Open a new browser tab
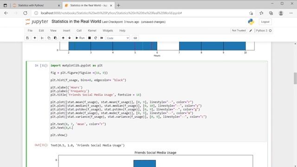Viewport: 297px width, 167px height. point(119,6)
